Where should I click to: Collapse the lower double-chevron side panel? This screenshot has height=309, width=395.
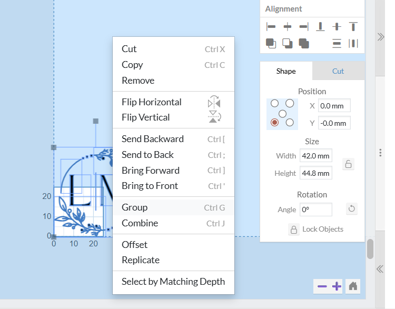(380, 269)
